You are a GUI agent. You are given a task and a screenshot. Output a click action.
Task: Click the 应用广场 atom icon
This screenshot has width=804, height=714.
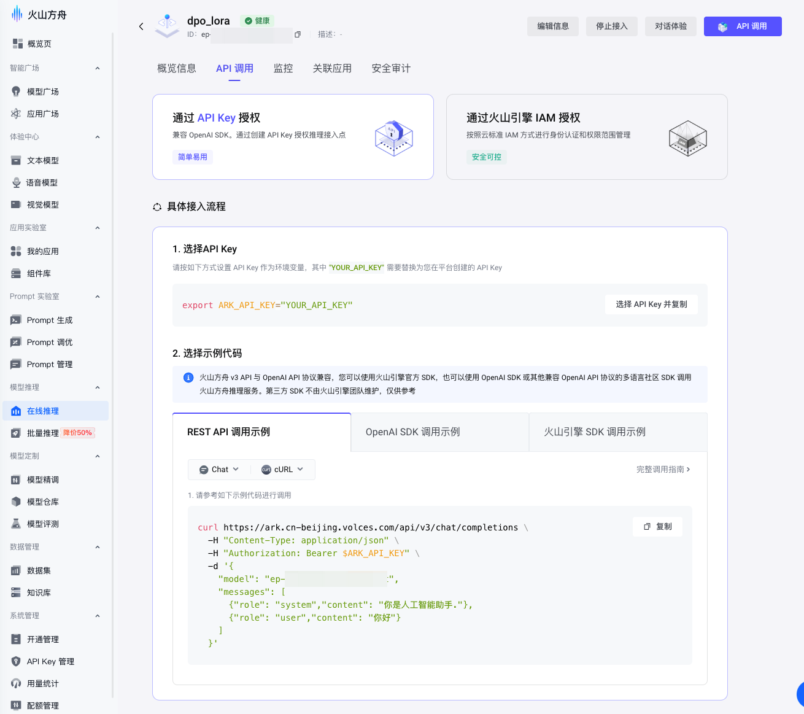click(x=16, y=114)
